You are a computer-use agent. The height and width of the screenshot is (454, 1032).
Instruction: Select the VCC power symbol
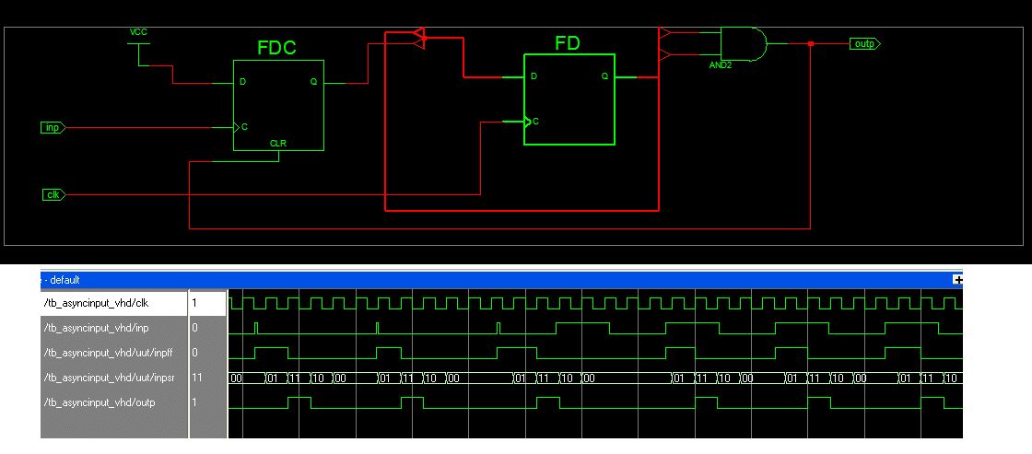tap(138, 38)
